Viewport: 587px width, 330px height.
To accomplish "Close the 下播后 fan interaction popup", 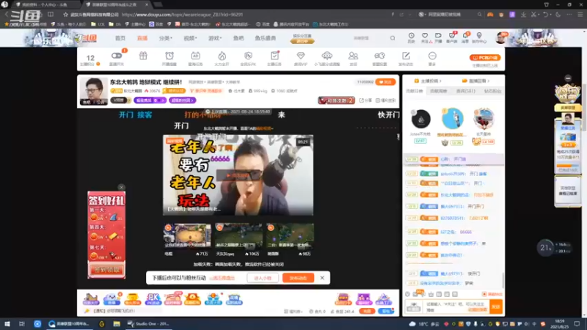I will pyautogui.click(x=322, y=278).
